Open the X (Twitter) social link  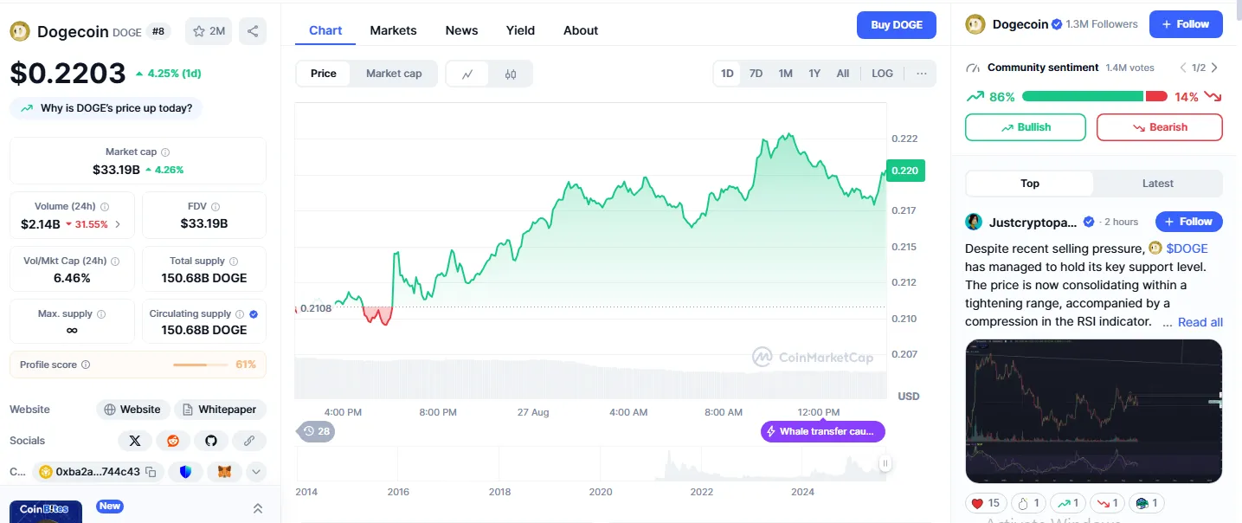135,441
